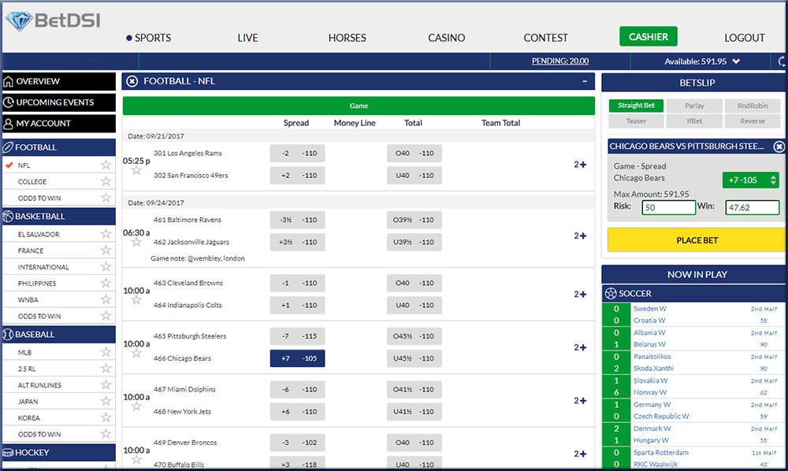Close the Football - NFL panel icon
Image resolution: width=788 pixels, height=471 pixels.
point(132,81)
